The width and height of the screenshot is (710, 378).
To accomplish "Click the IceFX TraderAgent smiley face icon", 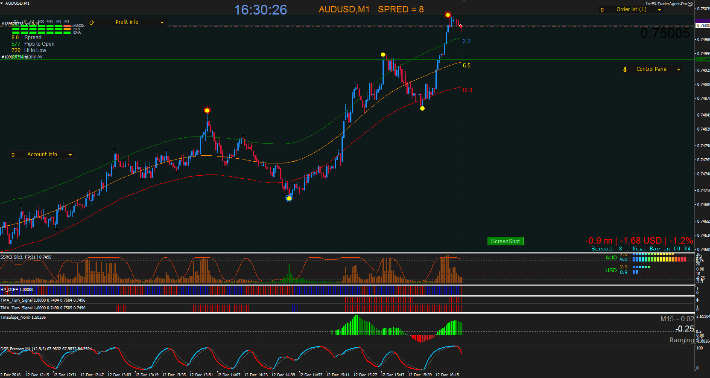I will click(690, 4).
